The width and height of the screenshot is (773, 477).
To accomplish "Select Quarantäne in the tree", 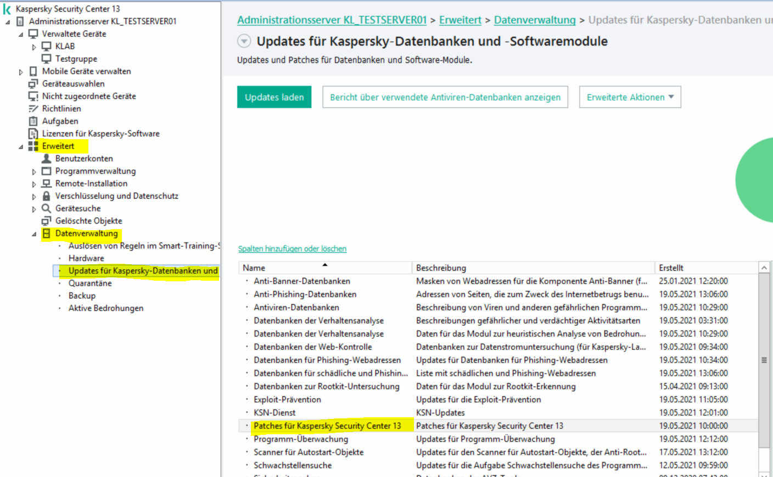I will pyautogui.click(x=90, y=283).
